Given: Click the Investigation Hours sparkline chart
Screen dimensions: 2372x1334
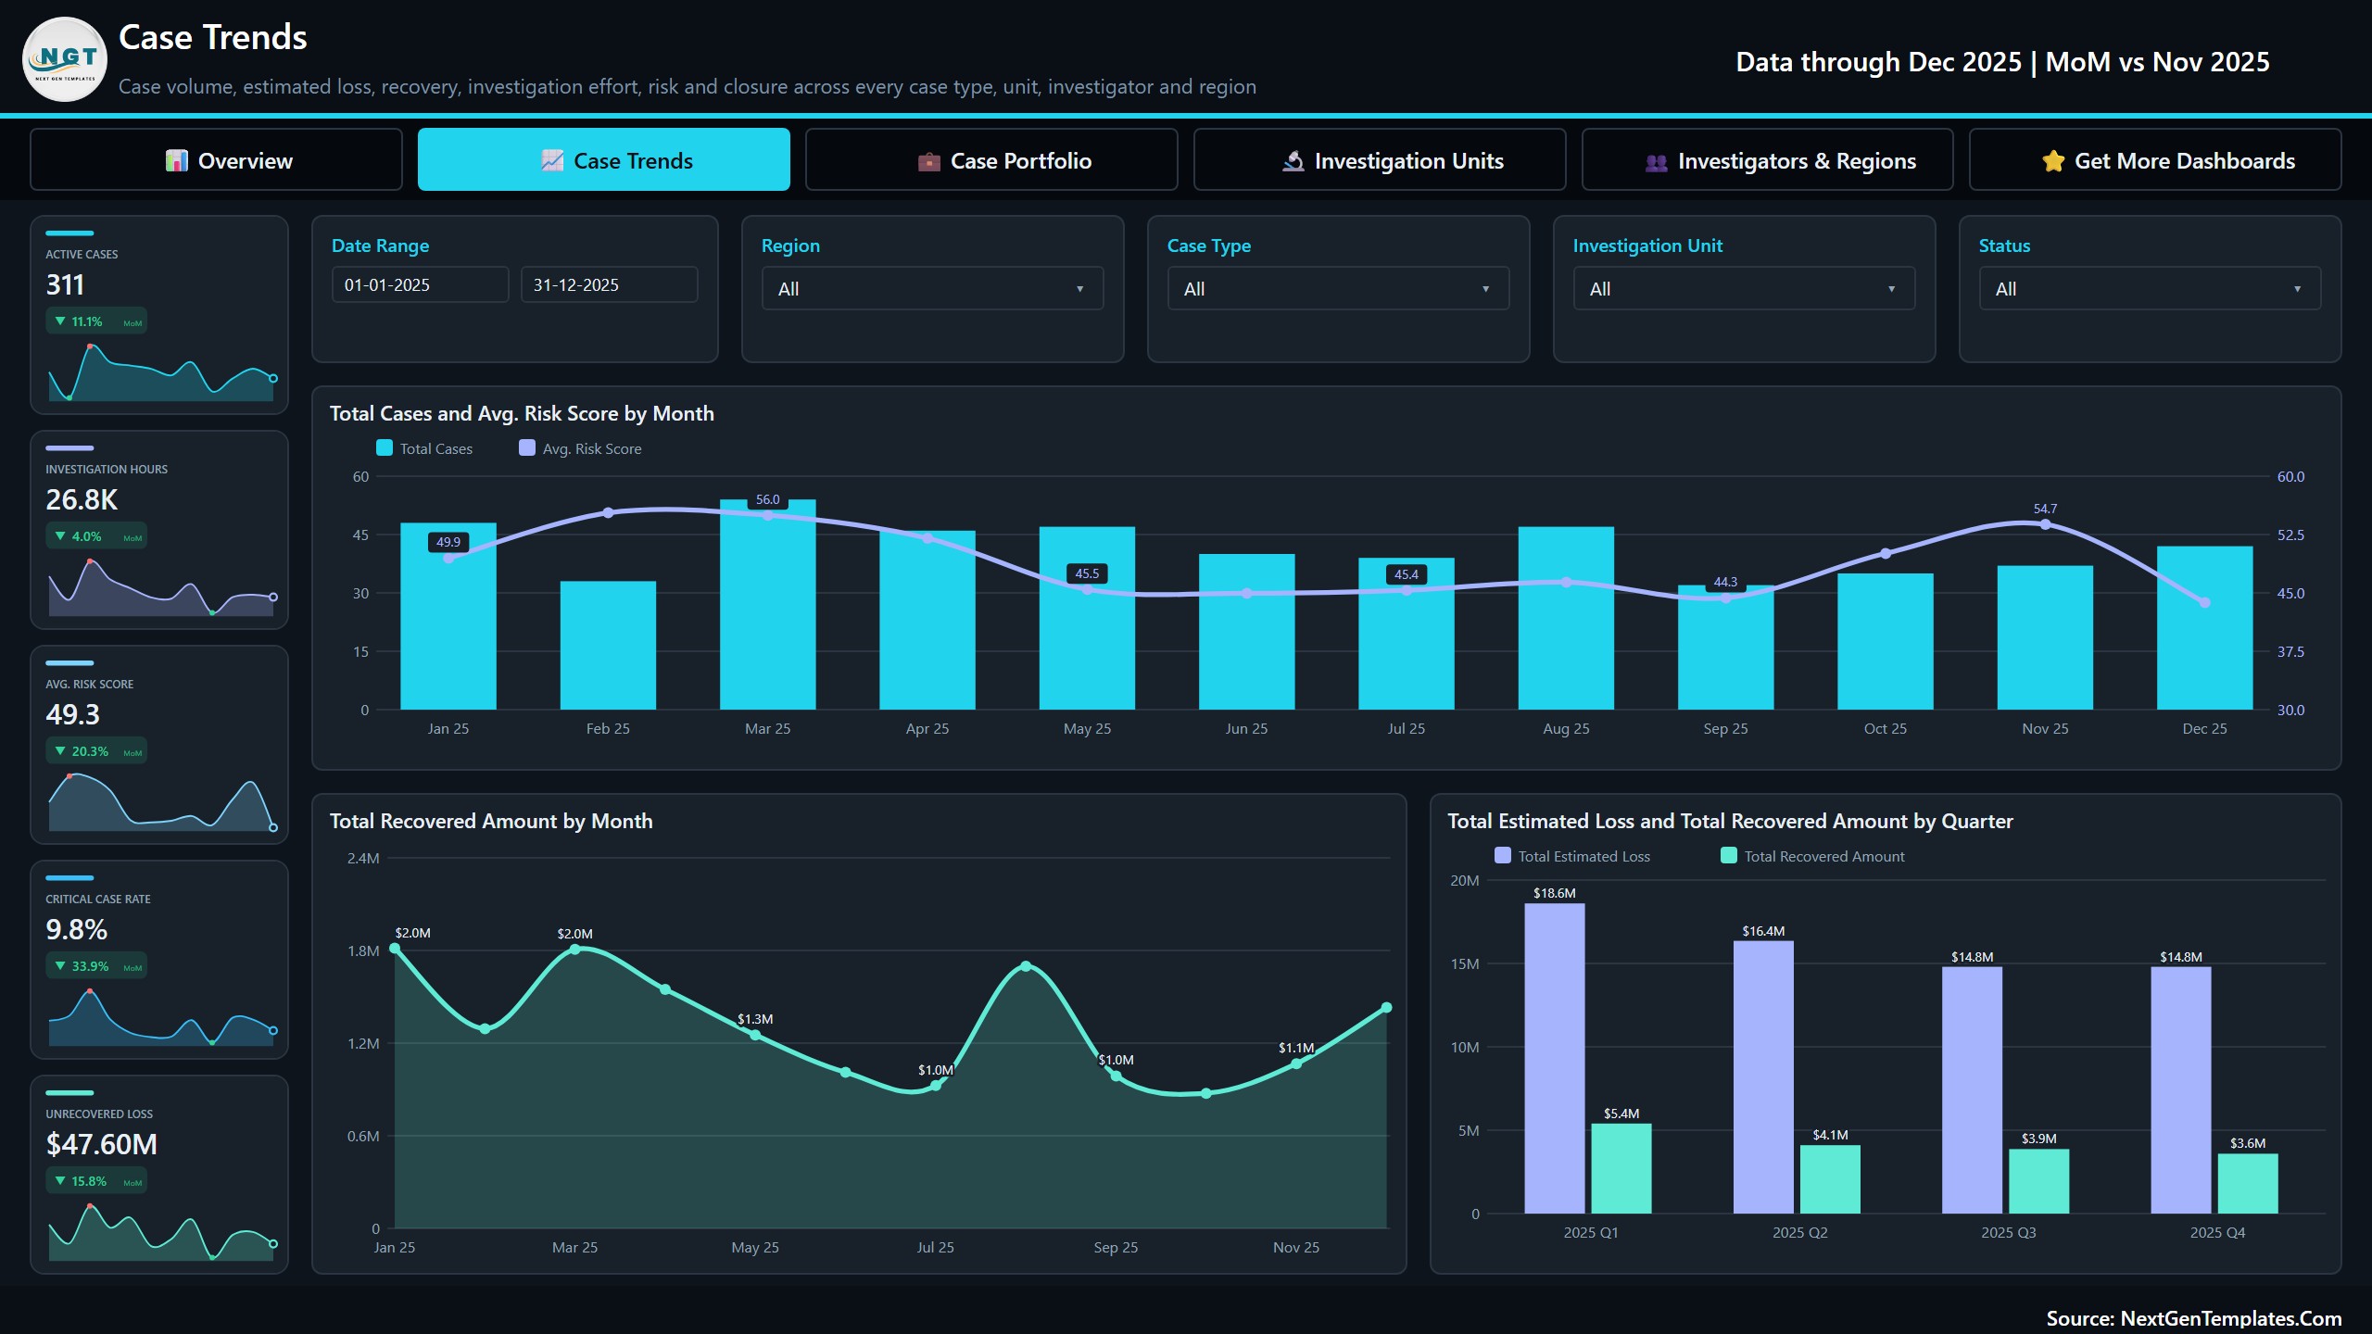Looking at the screenshot, I should pos(161,587).
